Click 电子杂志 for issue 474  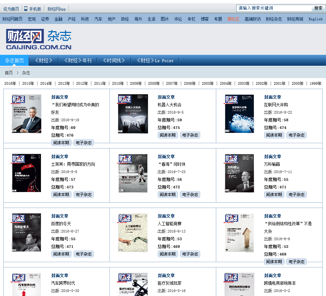point(296,135)
